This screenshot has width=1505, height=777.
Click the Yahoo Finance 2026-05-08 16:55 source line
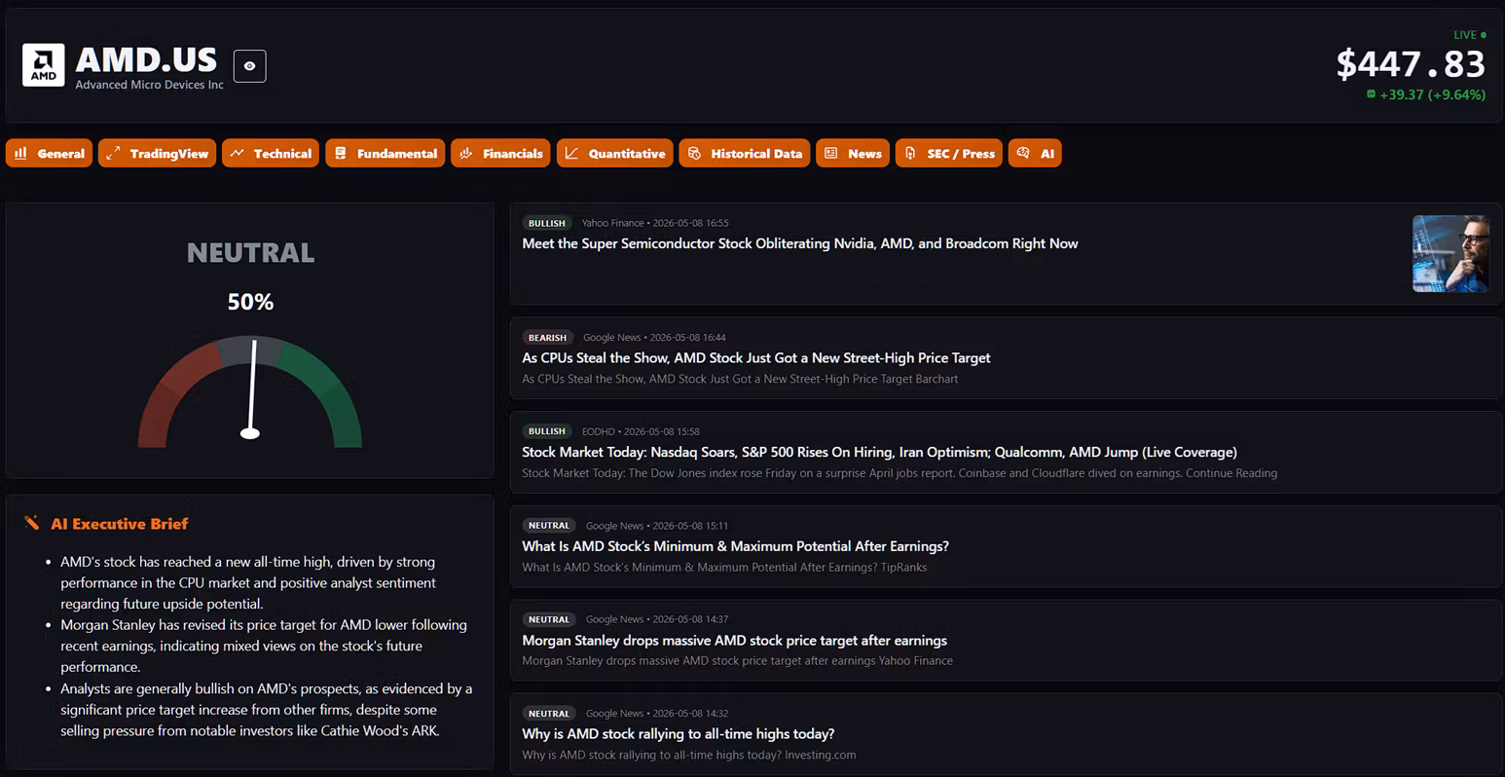[655, 223]
